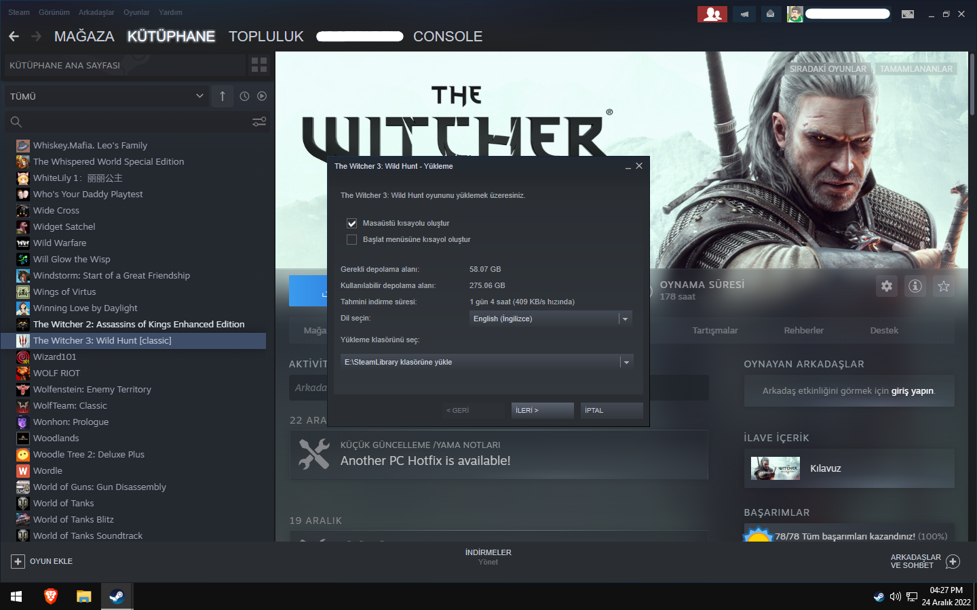Open File Explorer from the taskbar
Image resolution: width=977 pixels, height=610 pixels.
click(x=83, y=596)
